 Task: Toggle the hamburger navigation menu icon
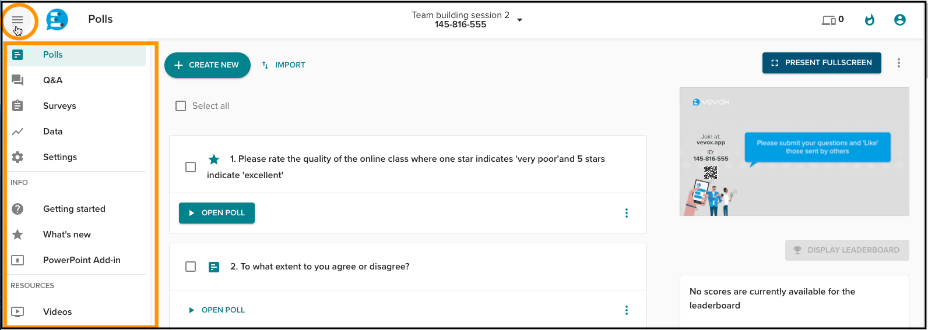pyautogui.click(x=17, y=20)
